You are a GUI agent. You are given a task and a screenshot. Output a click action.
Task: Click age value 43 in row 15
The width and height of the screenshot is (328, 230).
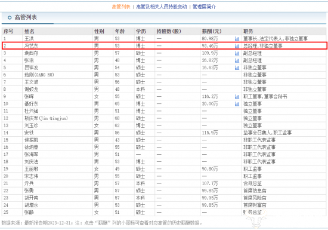tap(117, 140)
